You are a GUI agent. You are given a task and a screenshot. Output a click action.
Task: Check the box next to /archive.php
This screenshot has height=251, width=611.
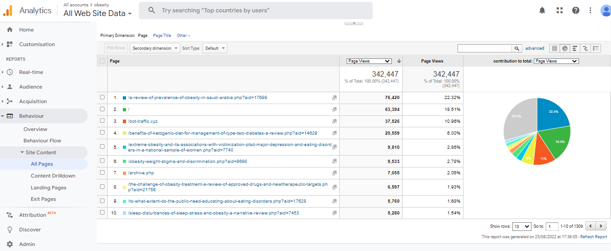click(x=102, y=173)
